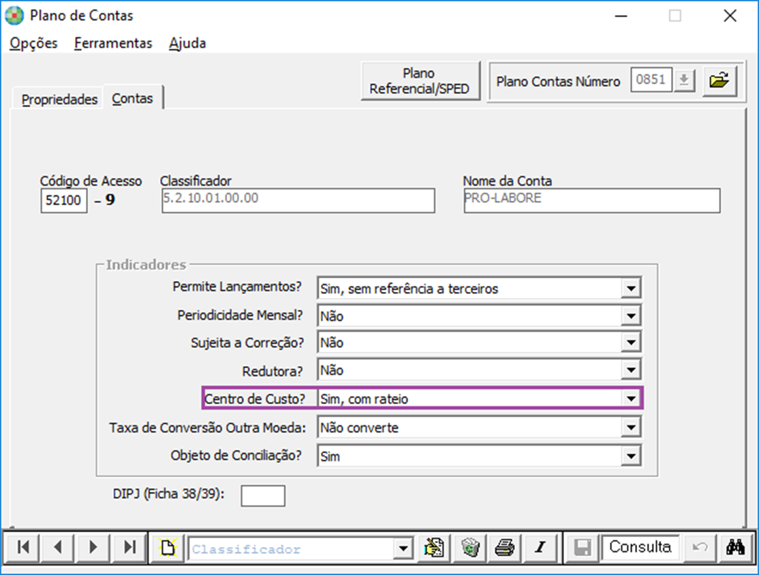Expand the Permite Lançamentos dropdown

point(631,289)
